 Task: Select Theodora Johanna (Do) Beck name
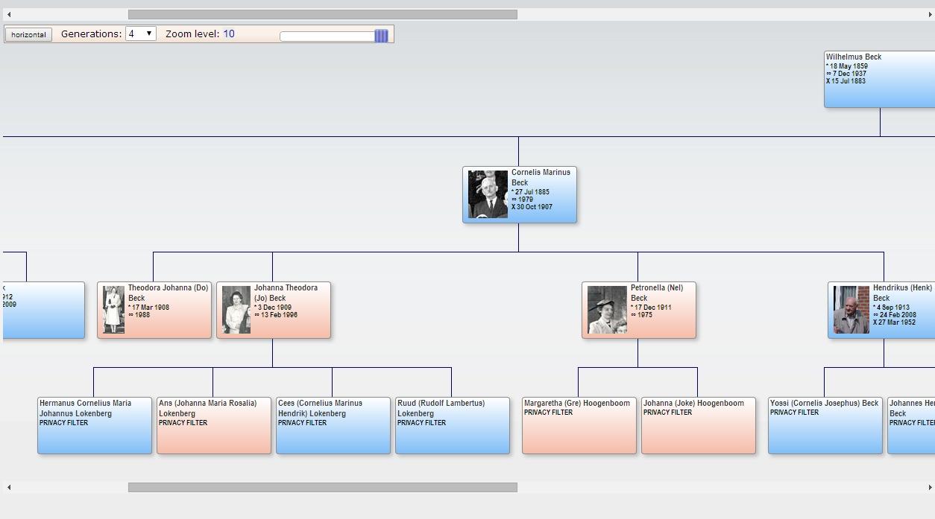(168, 293)
